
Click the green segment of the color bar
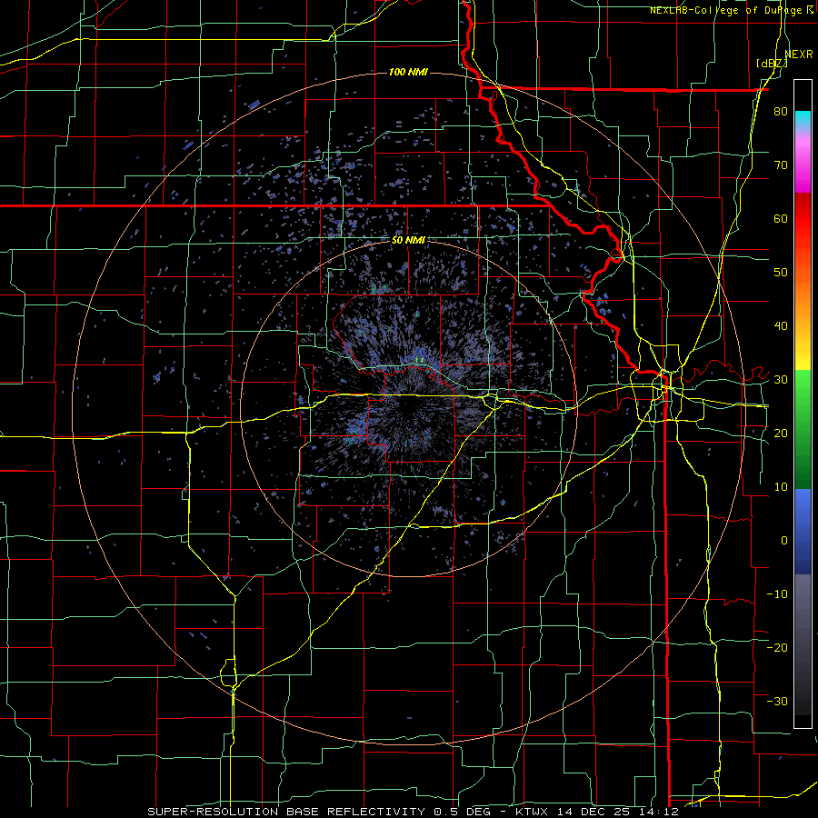point(803,429)
